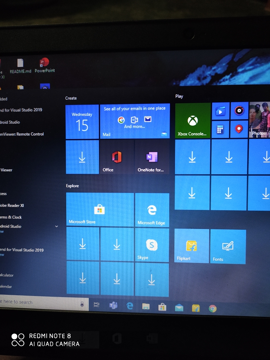The image size is (270, 360).
Task: Open the Photos live tile
Action: 260,120
